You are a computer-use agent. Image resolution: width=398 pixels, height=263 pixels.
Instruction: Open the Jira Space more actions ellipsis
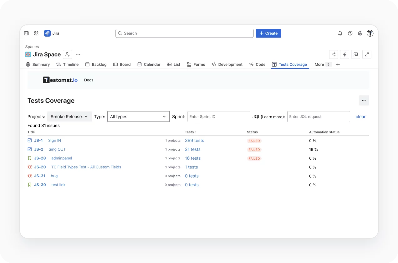click(78, 54)
